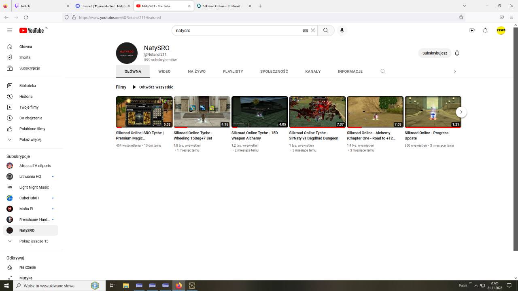The width and height of the screenshot is (518, 291).
Task: Open Wheeling 15Deg+7 Set video thumbnail
Action: [x=202, y=112]
